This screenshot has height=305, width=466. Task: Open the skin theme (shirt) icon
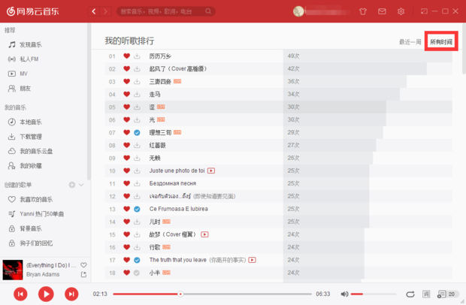(363, 11)
